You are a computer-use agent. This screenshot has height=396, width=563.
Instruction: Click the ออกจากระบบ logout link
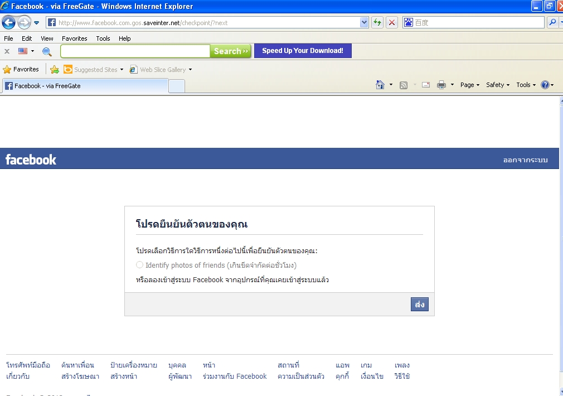(x=525, y=160)
